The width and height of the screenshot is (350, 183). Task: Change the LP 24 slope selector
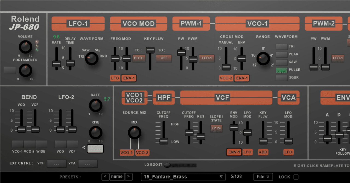tap(216, 128)
